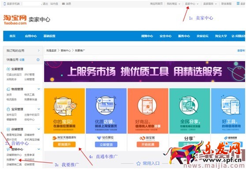Open 店铺营销工具 in the sidebar

point(14,165)
